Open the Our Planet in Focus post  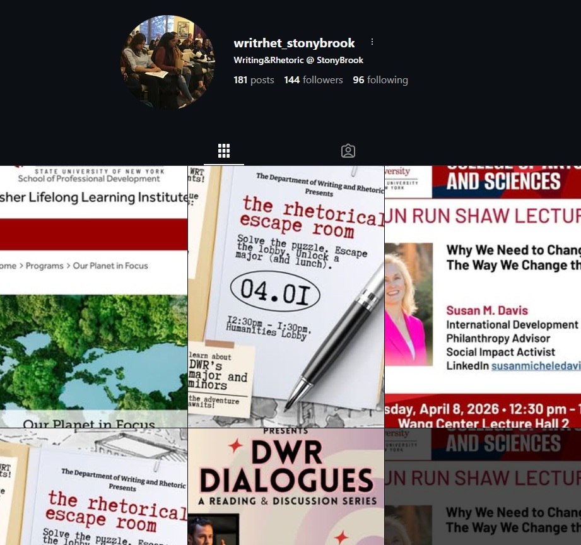point(93,296)
